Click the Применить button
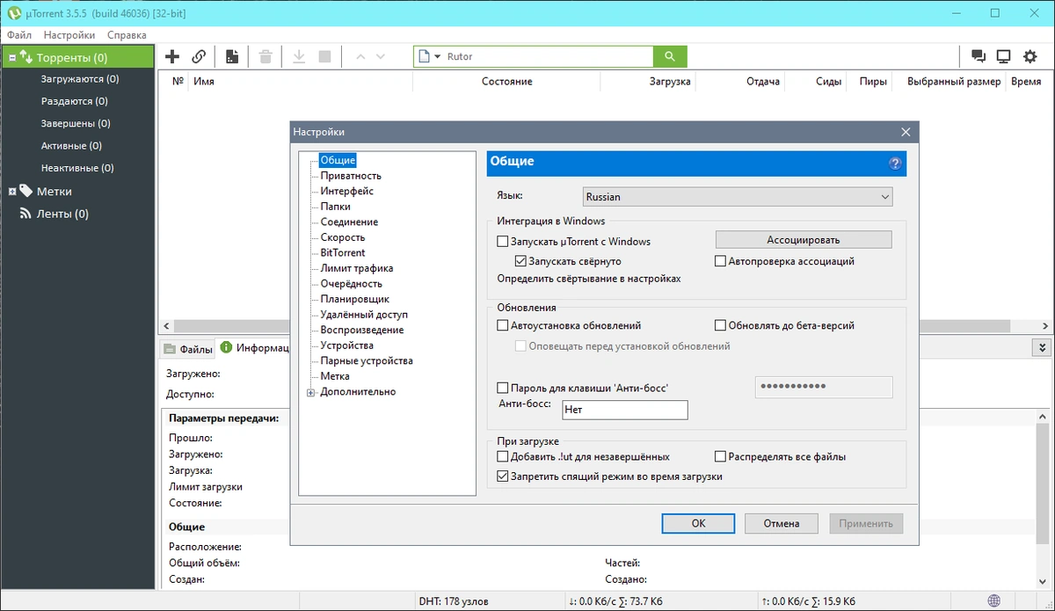Viewport: 1055px width, 611px height. (866, 523)
